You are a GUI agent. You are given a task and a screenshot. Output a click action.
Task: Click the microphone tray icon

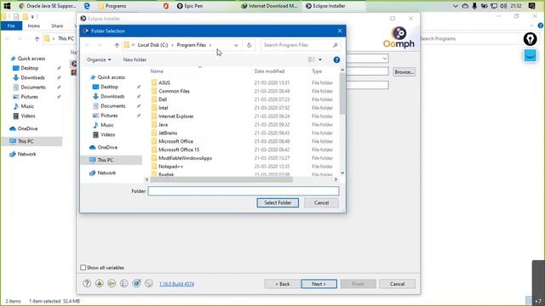[474, 6]
